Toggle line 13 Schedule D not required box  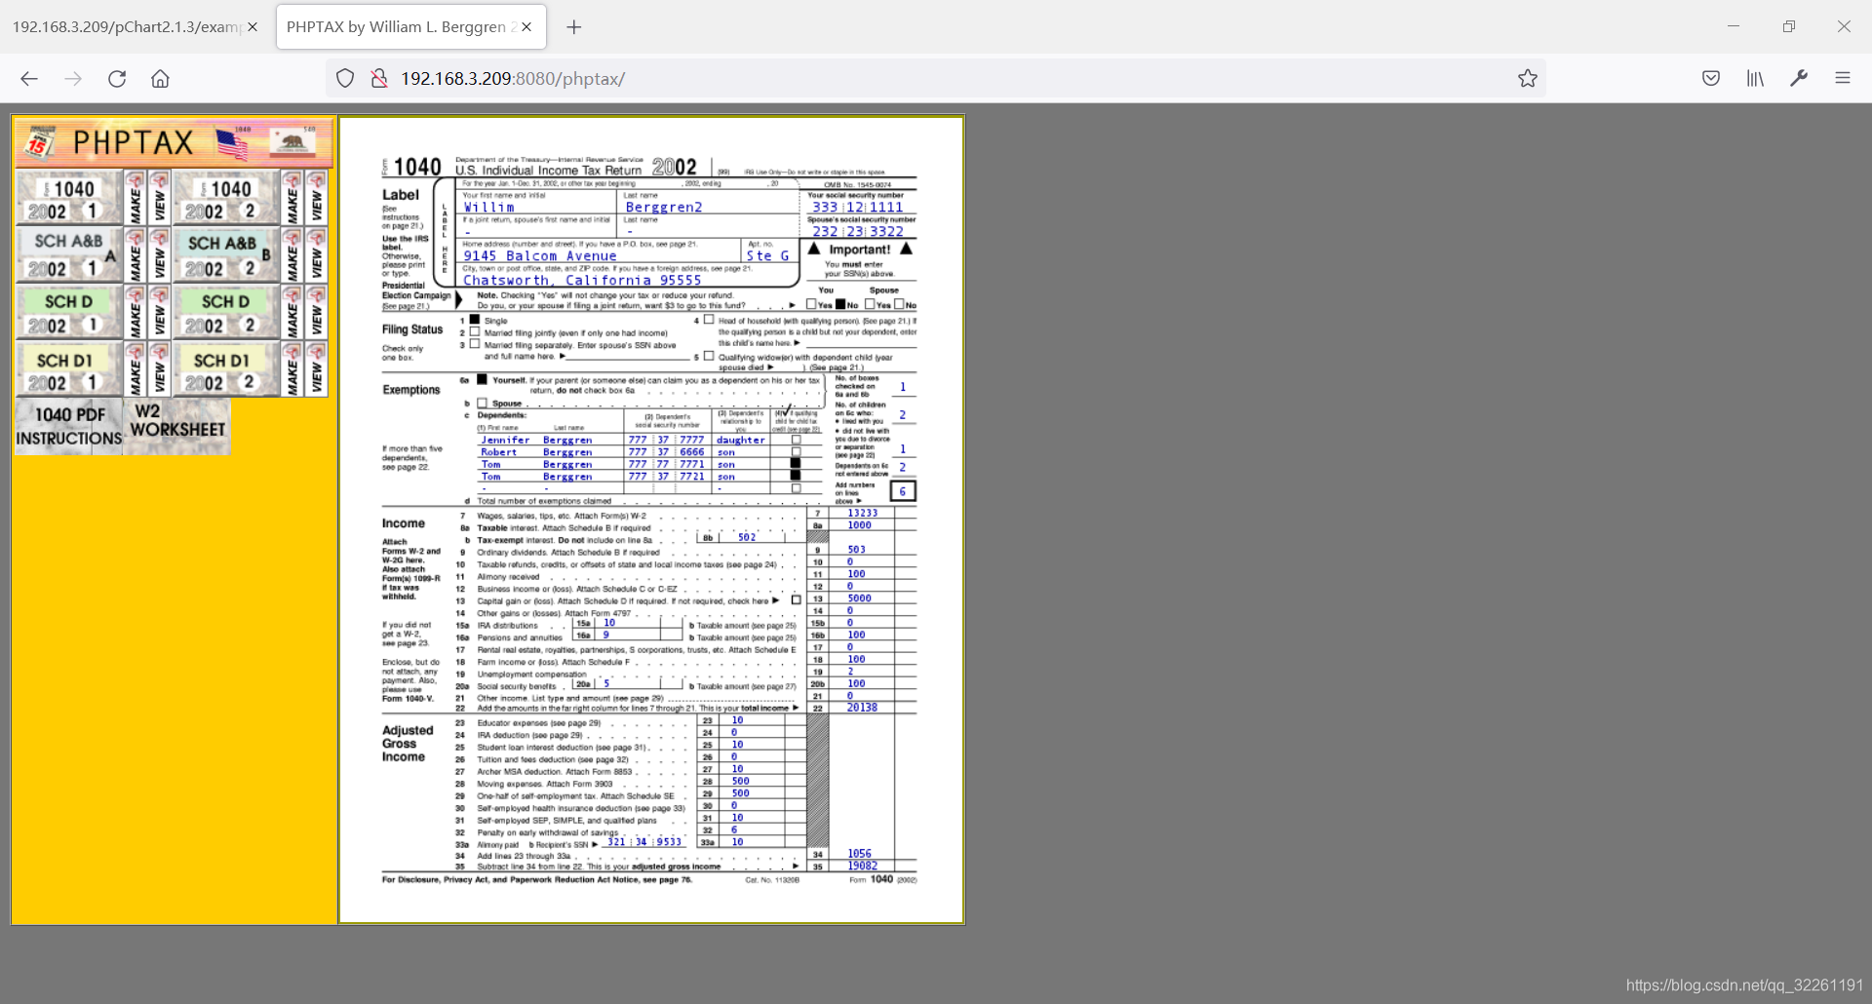[797, 600]
